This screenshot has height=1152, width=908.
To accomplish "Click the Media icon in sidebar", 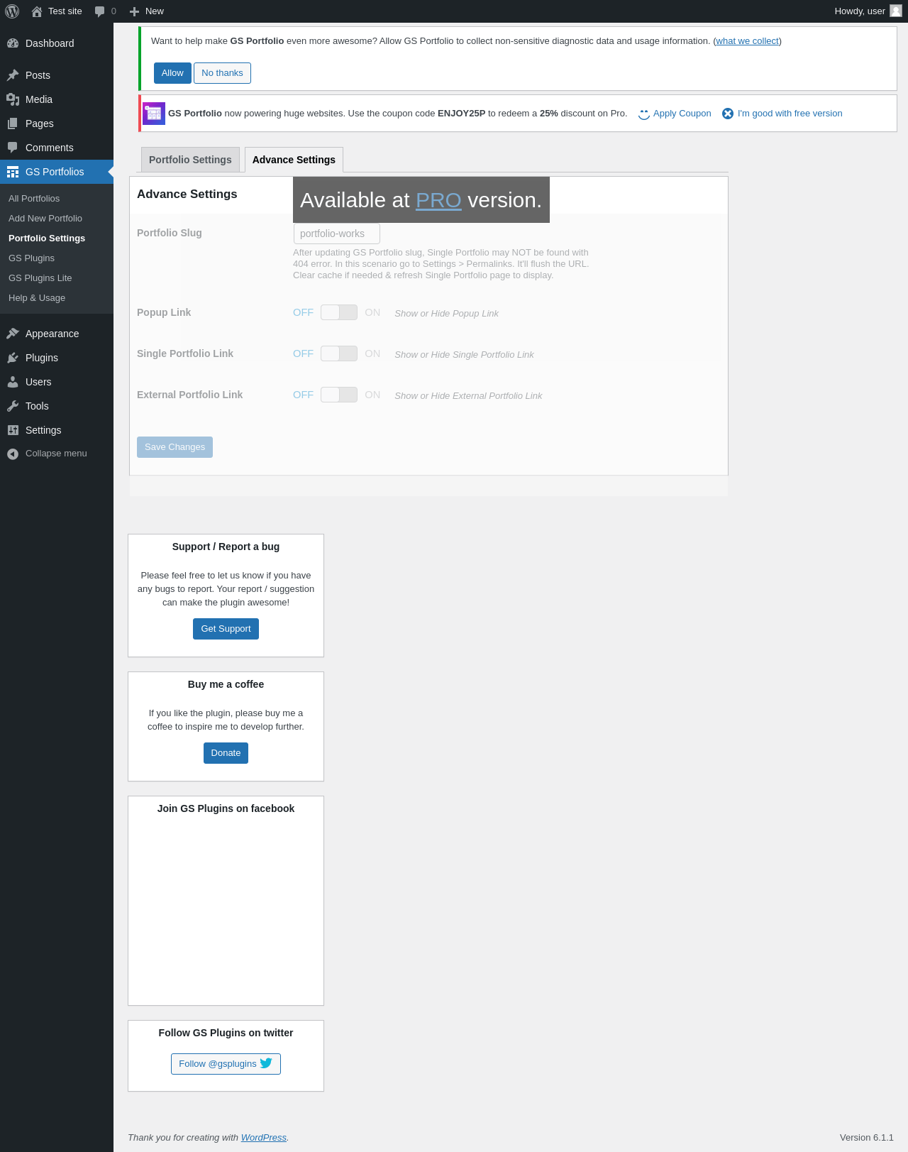I will click(x=13, y=99).
